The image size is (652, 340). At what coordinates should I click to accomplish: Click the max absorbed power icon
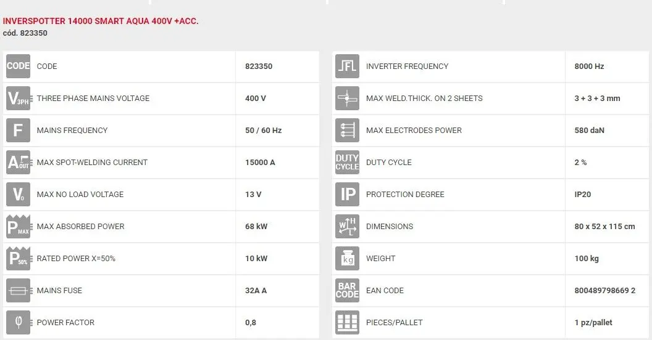tap(18, 227)
